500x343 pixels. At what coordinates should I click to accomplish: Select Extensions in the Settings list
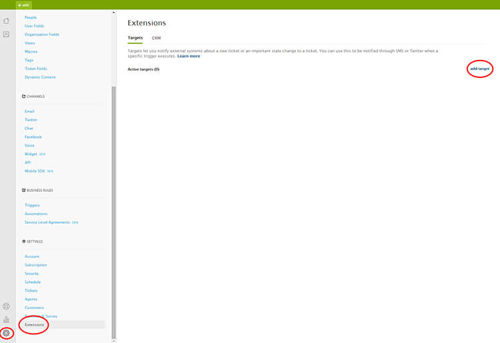coord(35,324)
